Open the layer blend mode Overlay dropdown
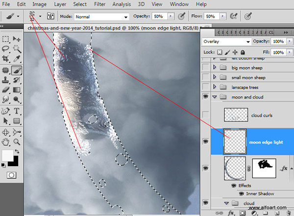 point(226,42)
